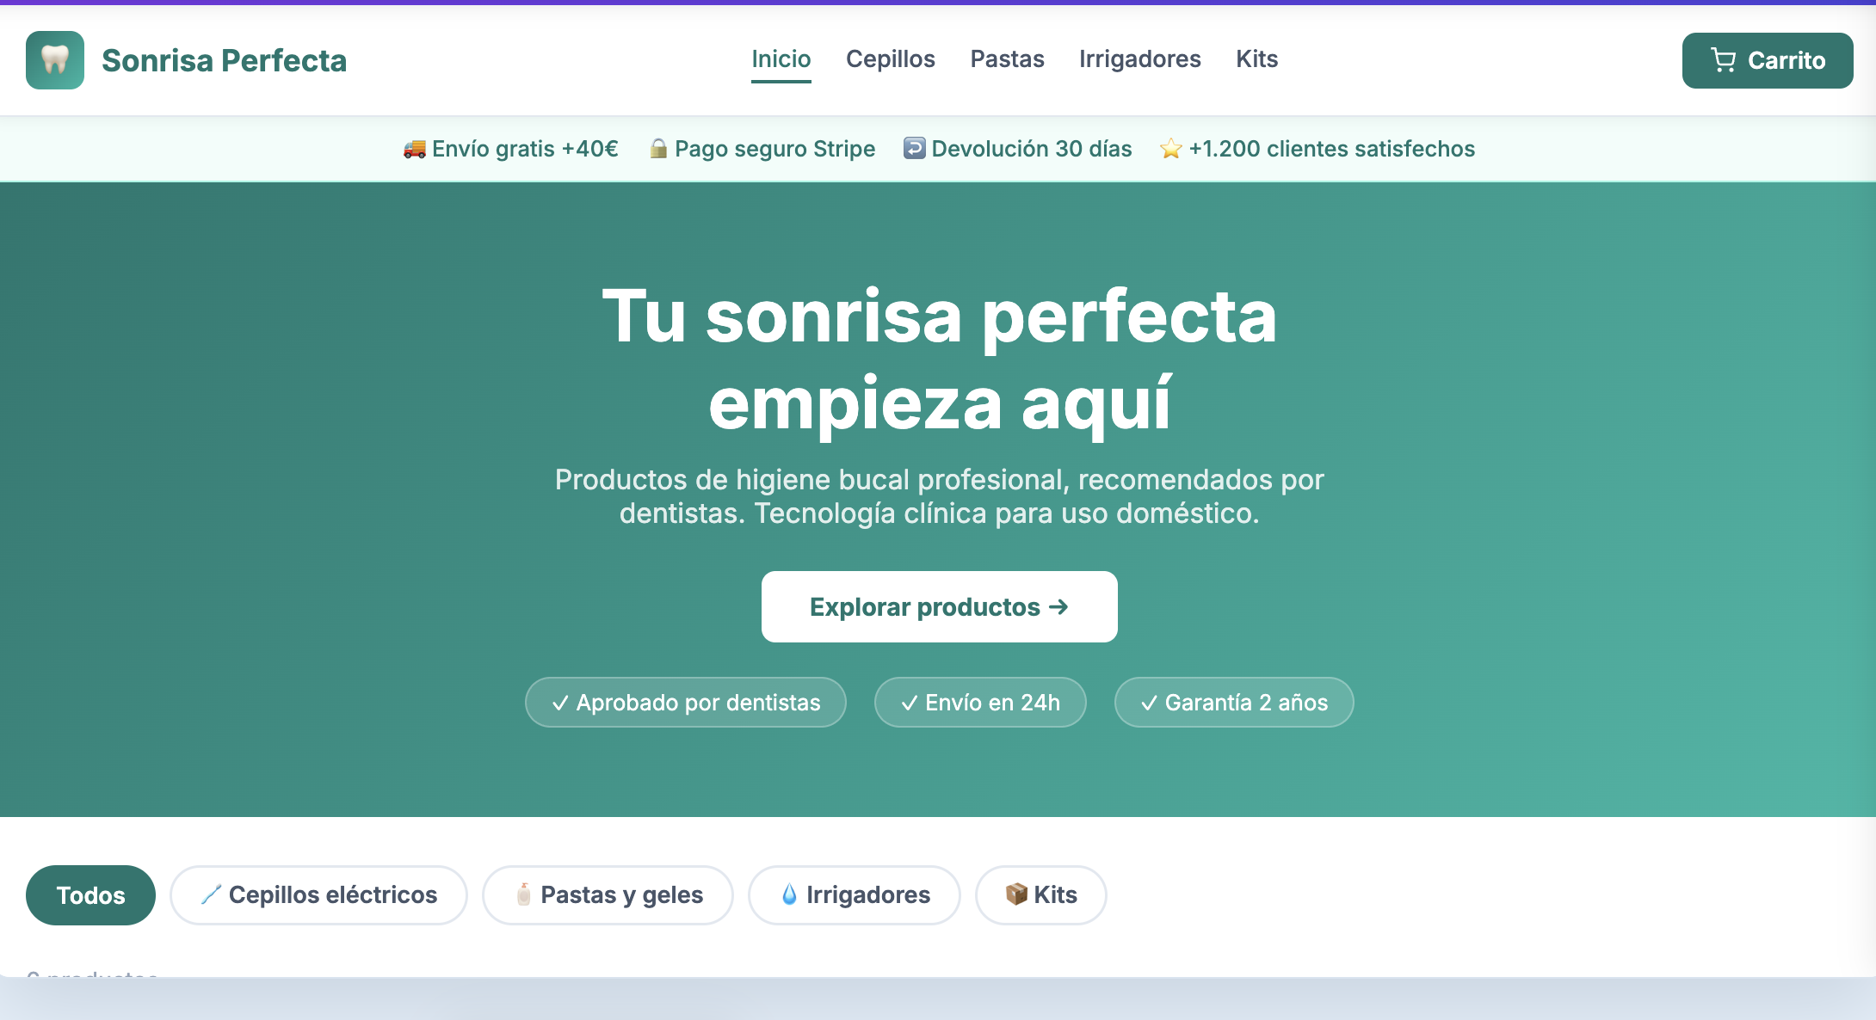Click the Aprobado por dentistas badge
Viewport: 1876px width, 1020px height.
click(686, 702)
